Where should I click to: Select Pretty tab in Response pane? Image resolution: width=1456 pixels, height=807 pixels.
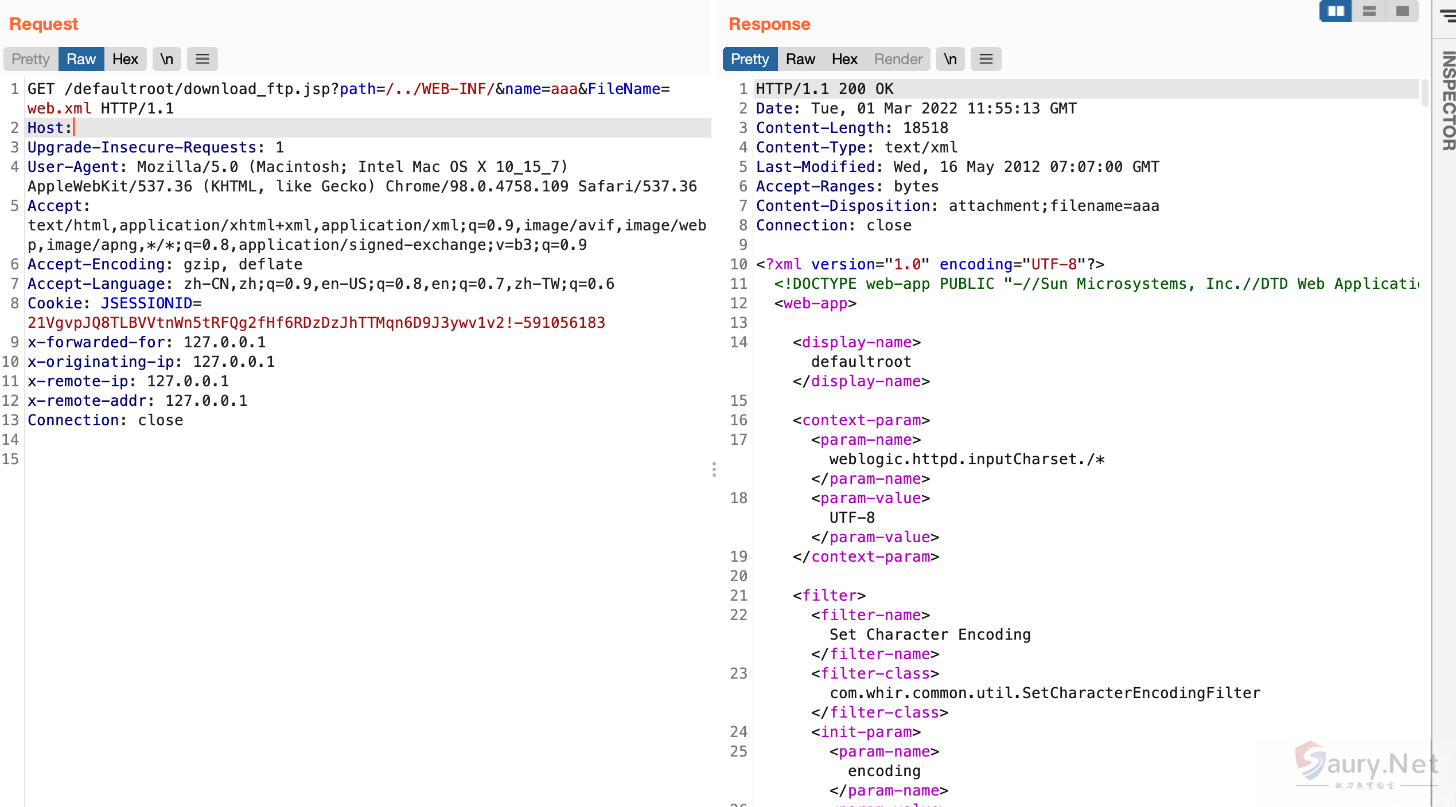click(749, 59)
